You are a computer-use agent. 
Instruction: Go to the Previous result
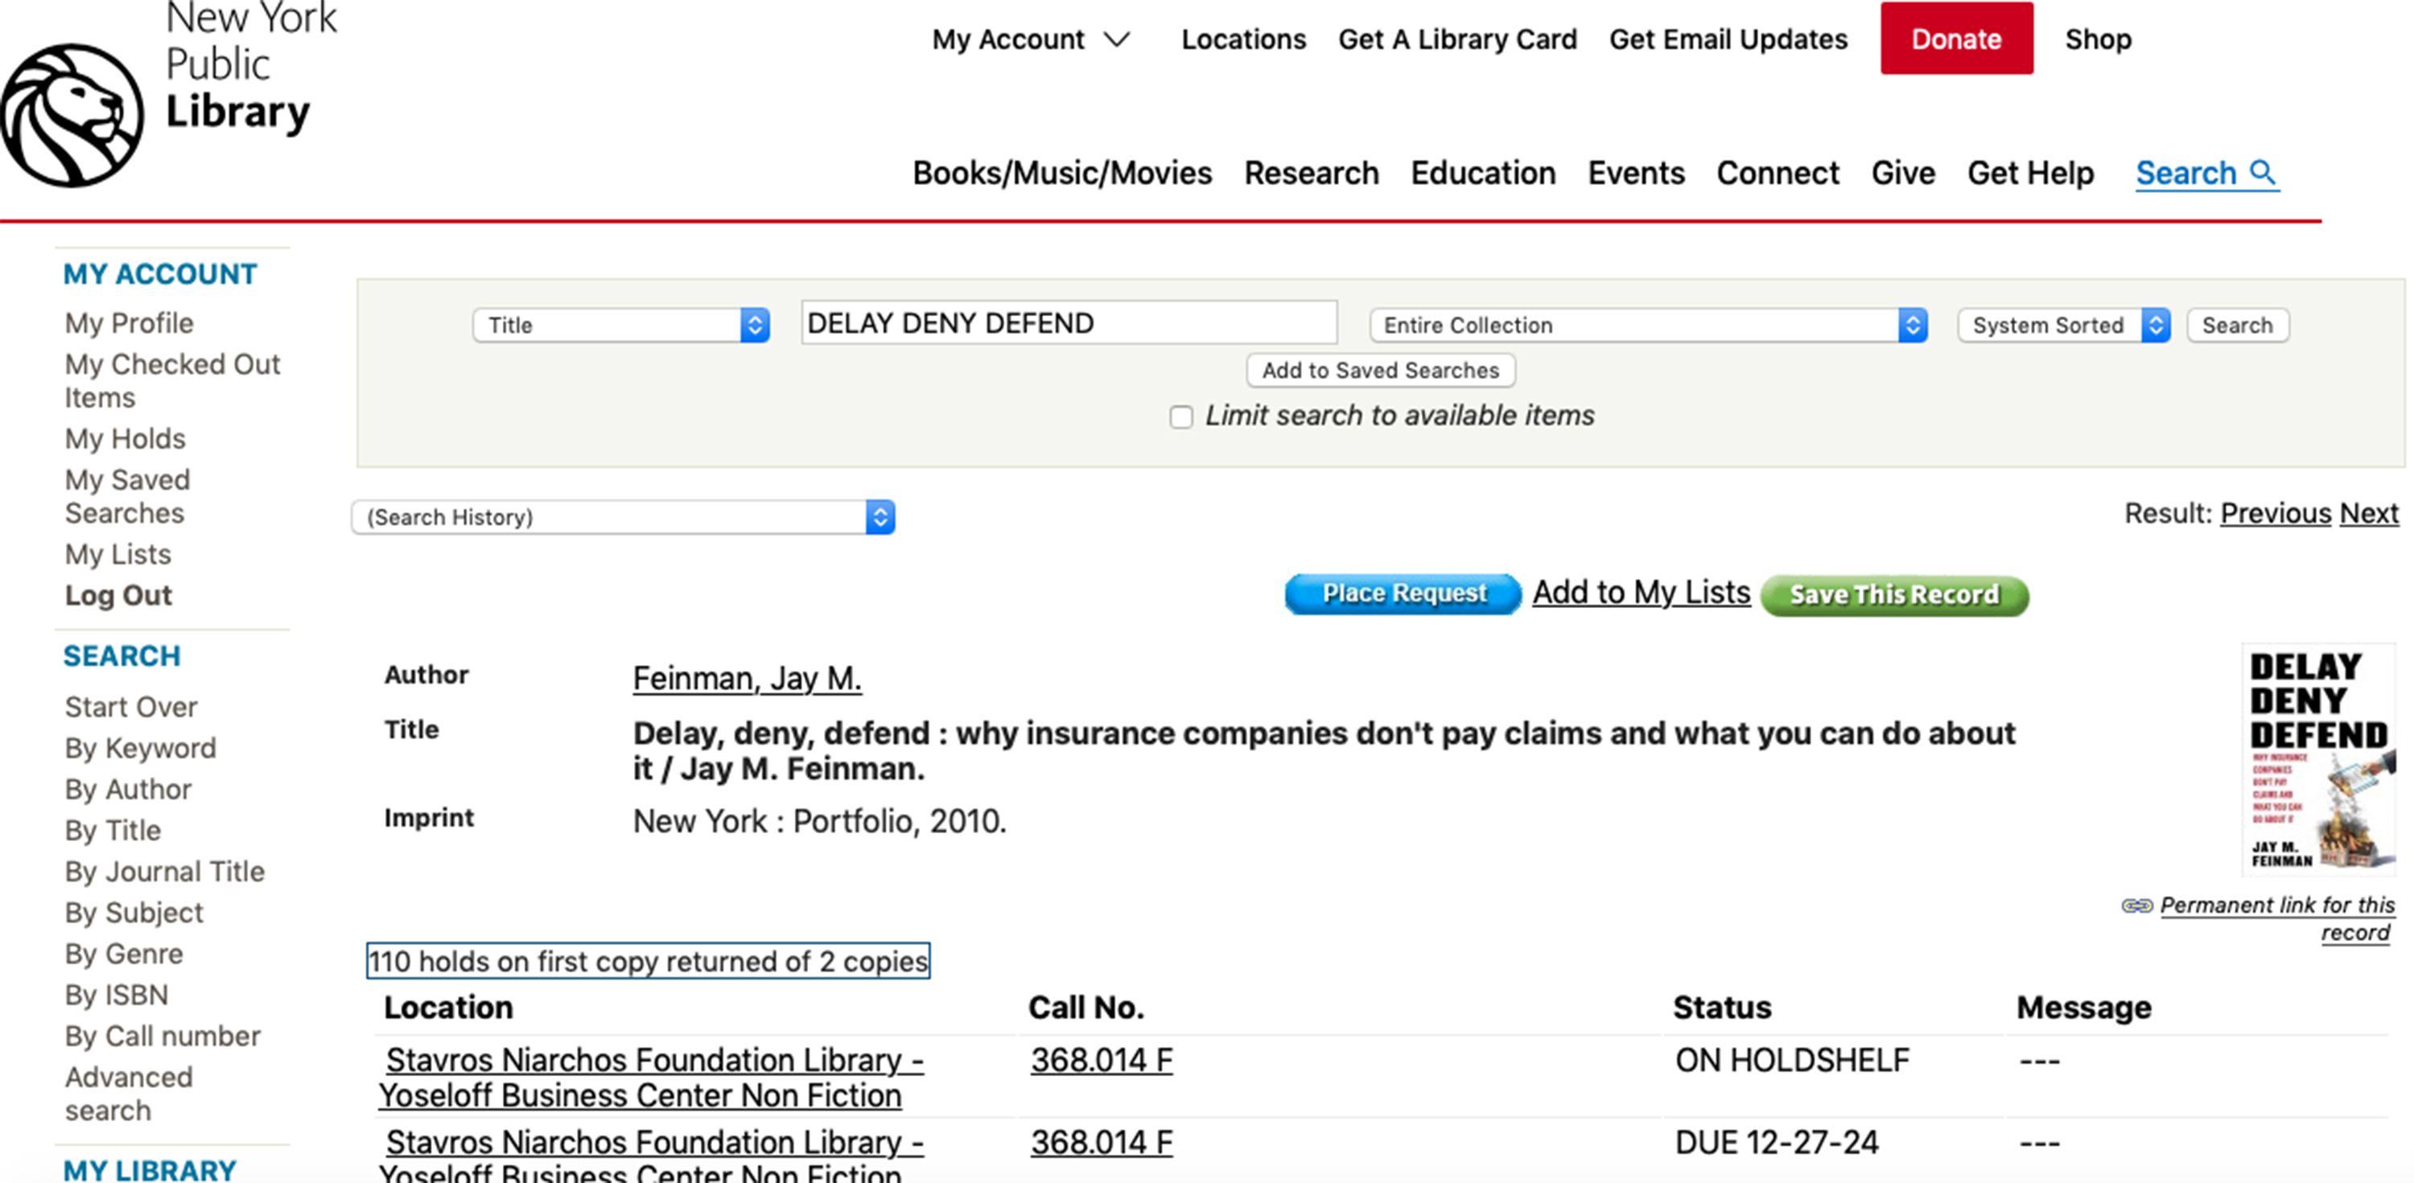point(2276,513)
